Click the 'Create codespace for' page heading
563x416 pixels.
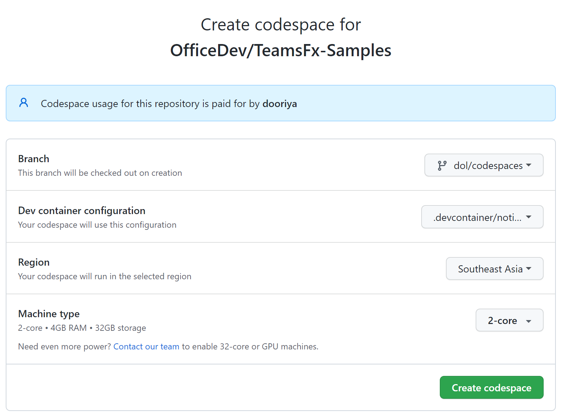281,25
